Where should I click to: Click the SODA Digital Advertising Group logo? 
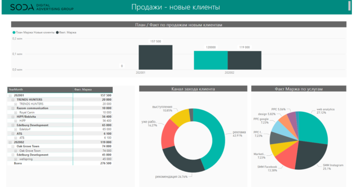pyautogui.click(x=42, y=7)
